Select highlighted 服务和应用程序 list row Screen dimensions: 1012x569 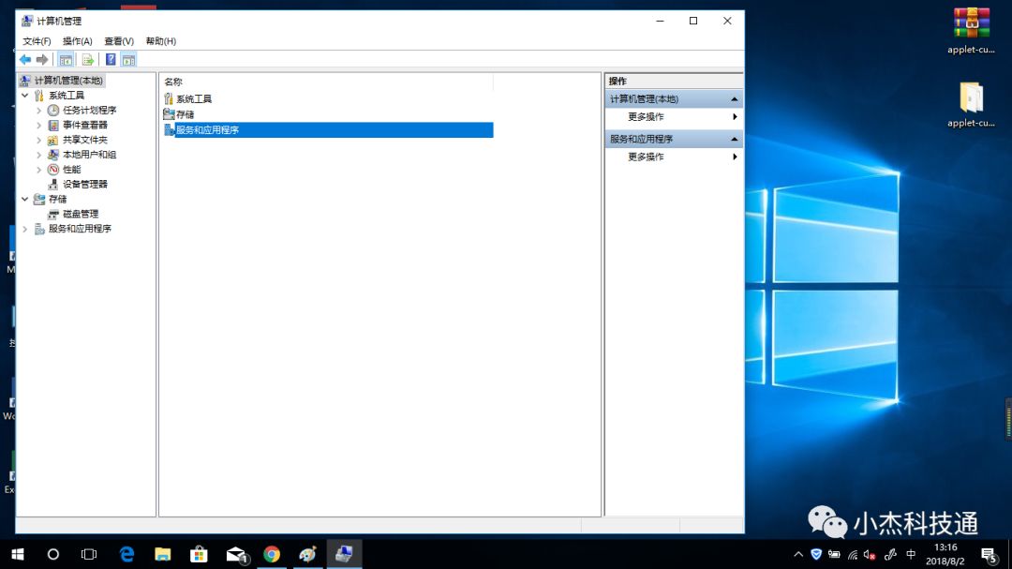[x=328, y=129]
